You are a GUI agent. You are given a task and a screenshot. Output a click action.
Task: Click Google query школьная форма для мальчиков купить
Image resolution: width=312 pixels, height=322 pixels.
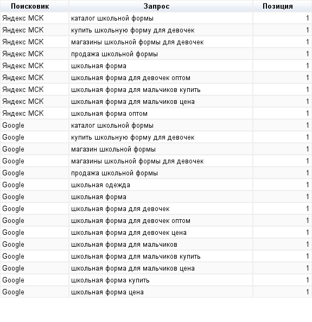pos(136,257)
